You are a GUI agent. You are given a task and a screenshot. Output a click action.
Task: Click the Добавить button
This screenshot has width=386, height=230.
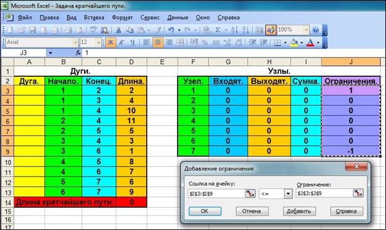299,211
